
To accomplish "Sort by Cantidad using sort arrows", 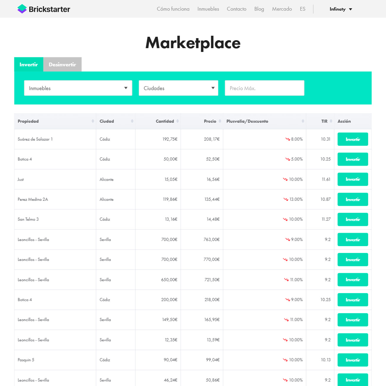I will [177, 121].
